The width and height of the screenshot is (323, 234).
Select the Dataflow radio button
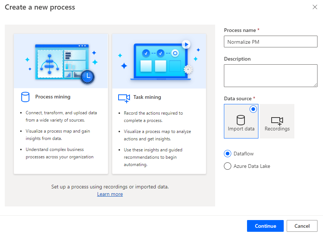(x=228, y=154)
